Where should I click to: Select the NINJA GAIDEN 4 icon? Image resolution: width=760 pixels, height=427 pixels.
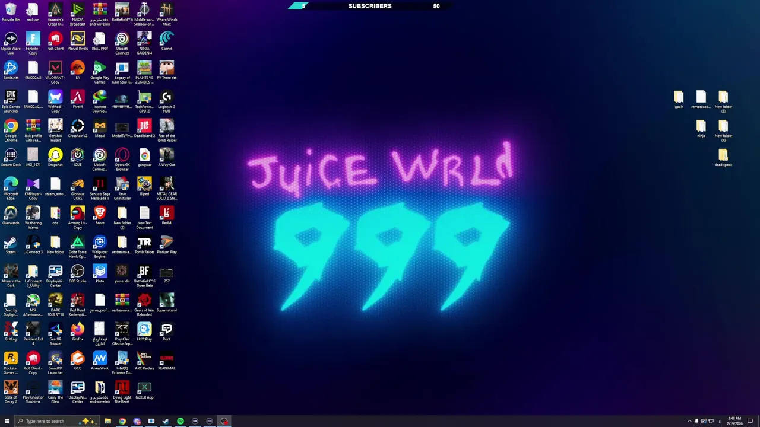(x=144, y=43)
